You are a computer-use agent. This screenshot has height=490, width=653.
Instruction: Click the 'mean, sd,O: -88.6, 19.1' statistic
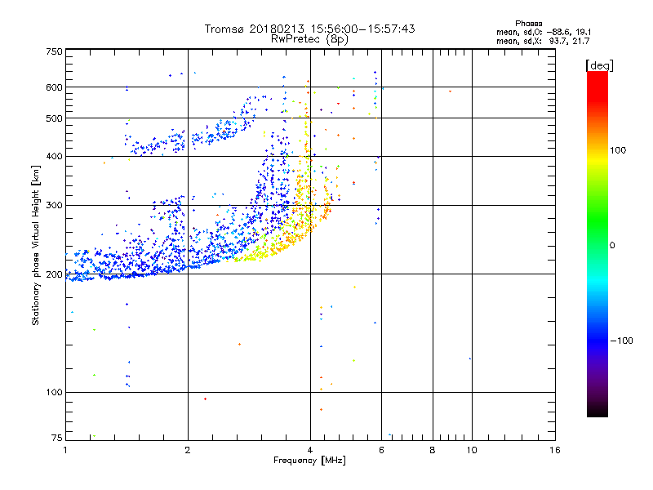(x=544, y=32)
